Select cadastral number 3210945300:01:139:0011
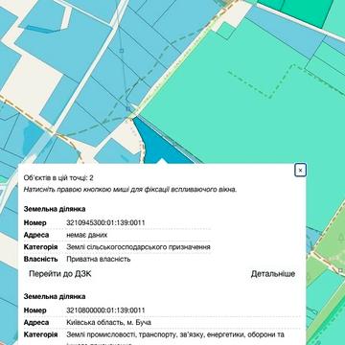This screenshot has height=345, width=345. [105, 222]
